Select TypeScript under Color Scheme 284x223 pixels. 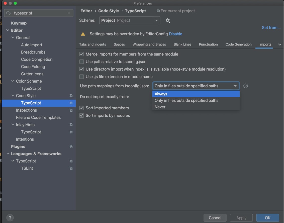[31, 88]
